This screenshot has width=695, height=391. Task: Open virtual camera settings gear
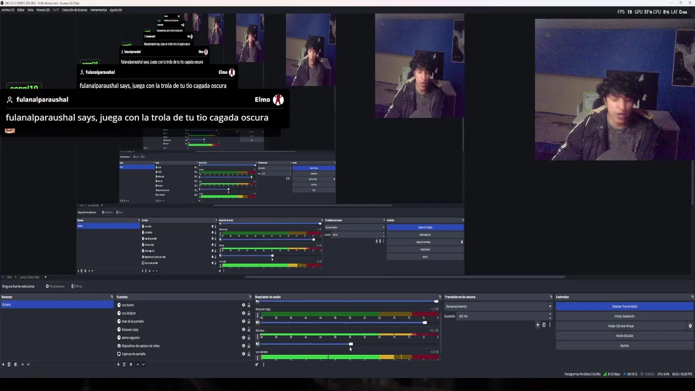click(690, 326)
